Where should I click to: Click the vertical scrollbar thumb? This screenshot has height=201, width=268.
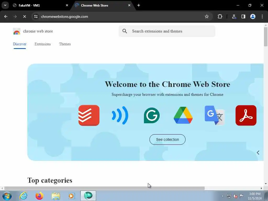pyautogui.click(x=266, y=37)
